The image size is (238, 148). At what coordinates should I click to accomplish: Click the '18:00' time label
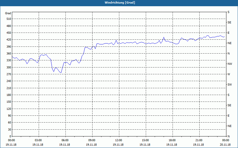point(172,140)
